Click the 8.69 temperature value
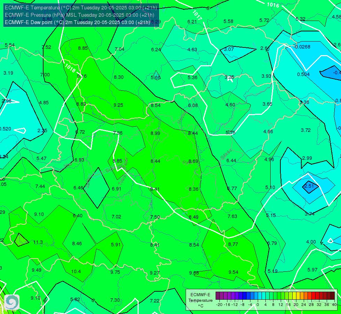341x314 pixels. point(193,162)
